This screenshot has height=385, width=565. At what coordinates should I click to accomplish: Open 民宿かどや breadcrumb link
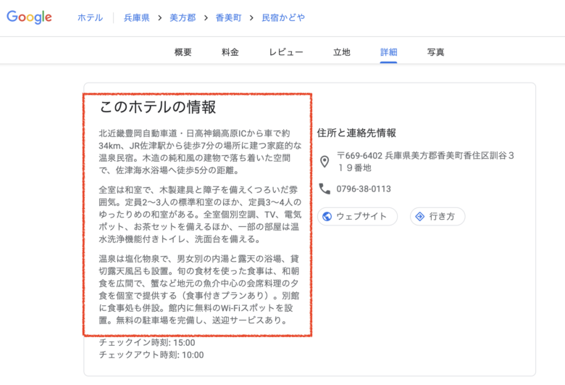[283, 17]
